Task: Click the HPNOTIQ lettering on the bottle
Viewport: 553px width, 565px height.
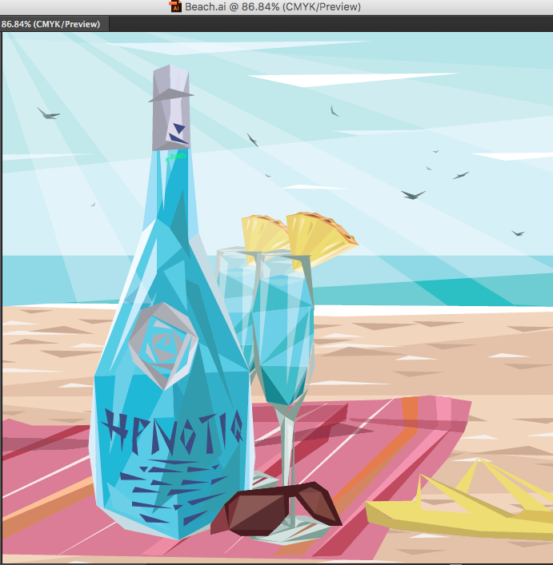Action: pyautogui.click(x=173, y=432)
